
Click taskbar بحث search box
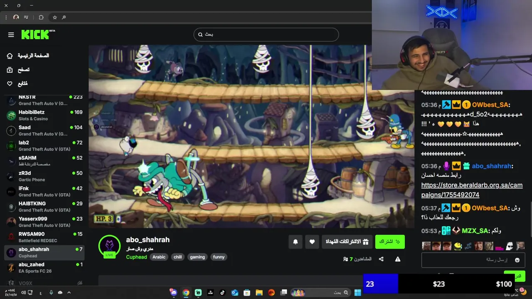(320, 293)
